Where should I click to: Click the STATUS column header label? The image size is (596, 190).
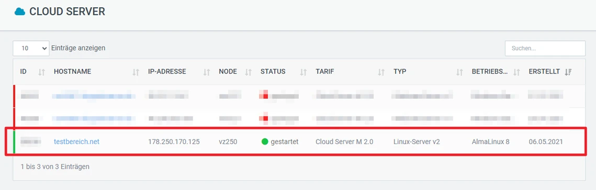tap(273, 72)
